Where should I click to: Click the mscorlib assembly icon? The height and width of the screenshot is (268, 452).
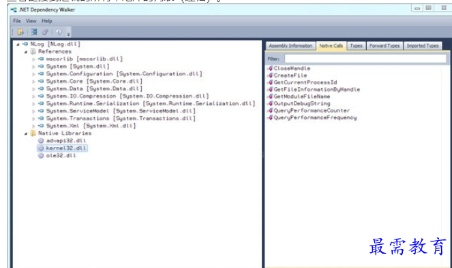pyautogui.click(x=41, y=59)
